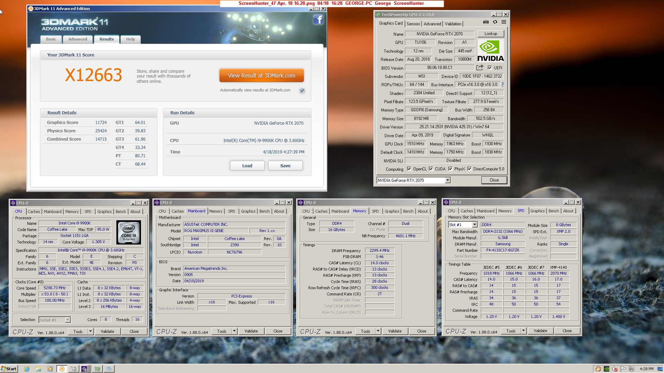
Task: Click the DRAM Frequency value 2299.4 MHz
Action: click(x=379, y=250)
